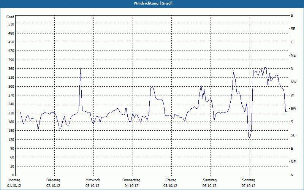Click the 'NW' compass direction label
Viewport: 304px width, 190px height.
coord(293,82)
